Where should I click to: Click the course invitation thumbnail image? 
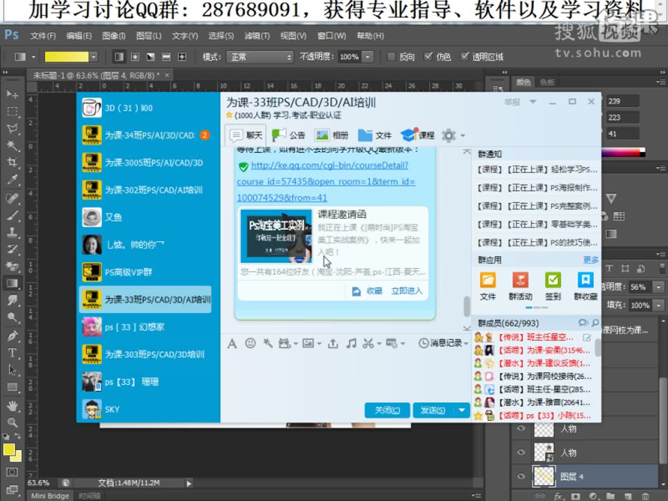coord(276,236)
